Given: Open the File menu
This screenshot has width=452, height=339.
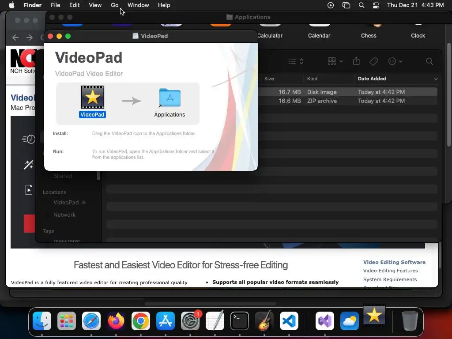Looking at the screenshot, I should [55, 5].
